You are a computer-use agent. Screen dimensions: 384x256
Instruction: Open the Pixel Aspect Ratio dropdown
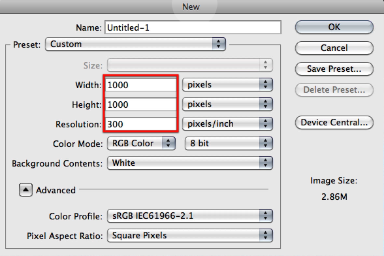pyautogui.click(x=190, y=235)
